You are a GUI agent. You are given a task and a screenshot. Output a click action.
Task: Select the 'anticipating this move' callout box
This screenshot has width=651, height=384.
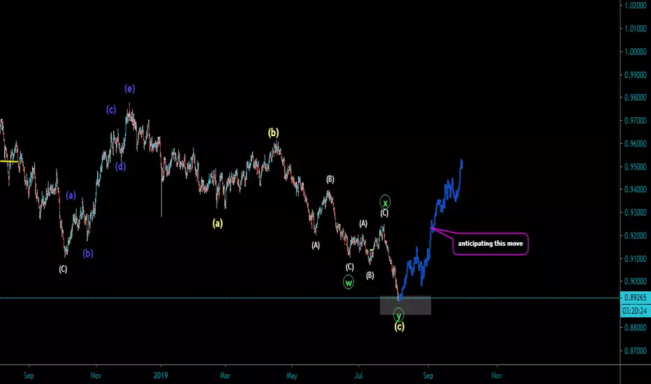point(490,244)
